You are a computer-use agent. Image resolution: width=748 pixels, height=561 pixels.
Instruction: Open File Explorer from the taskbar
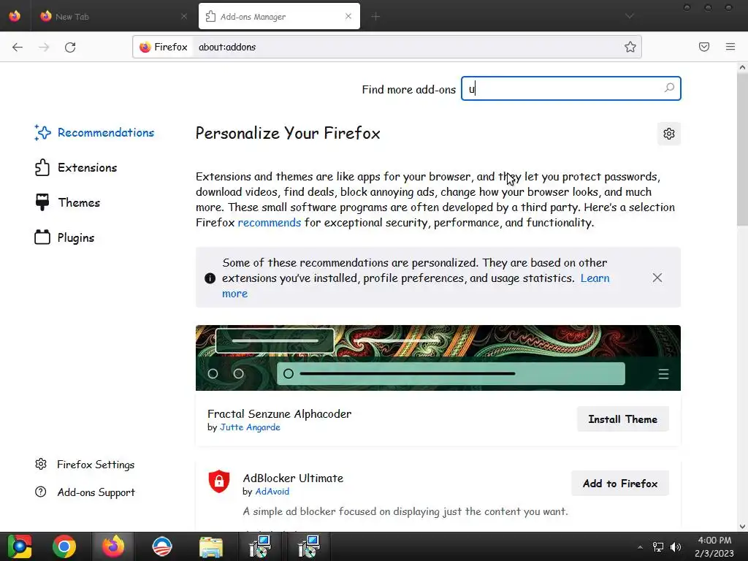pos(211,547)
